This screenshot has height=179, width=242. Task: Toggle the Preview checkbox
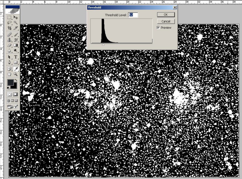point(158,27)
